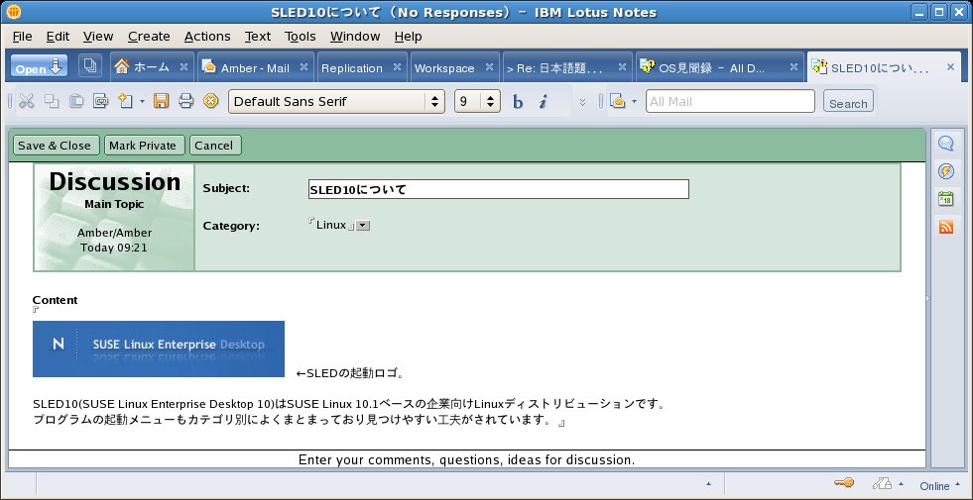973x500 pixels.
Task: Open the font size 9 dropdown
Action: 491,102
